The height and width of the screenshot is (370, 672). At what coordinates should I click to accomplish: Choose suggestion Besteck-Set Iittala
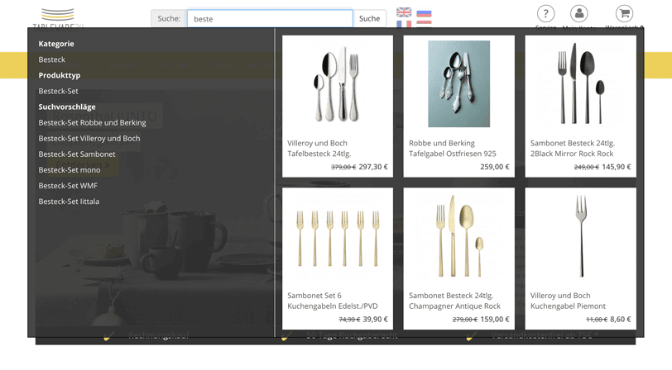[69, 202]
